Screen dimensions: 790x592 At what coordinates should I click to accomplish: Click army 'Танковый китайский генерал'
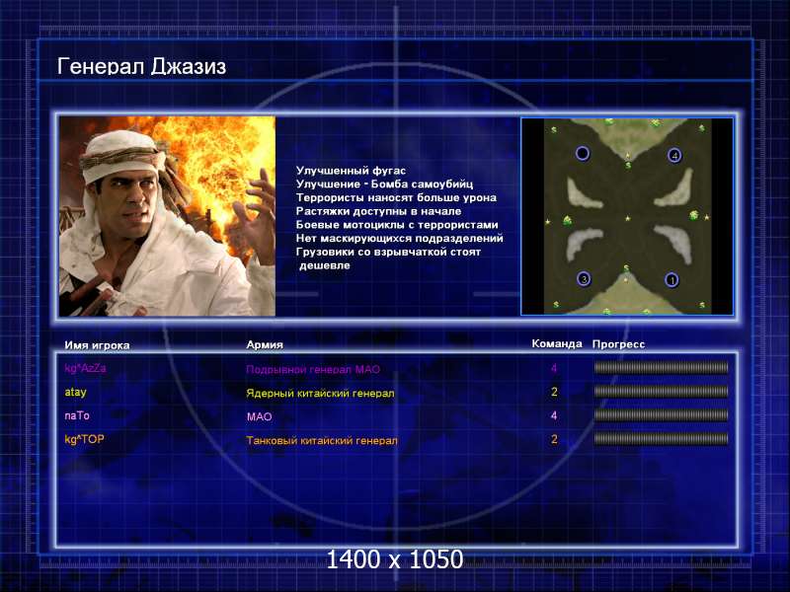(x=322, y=440)
